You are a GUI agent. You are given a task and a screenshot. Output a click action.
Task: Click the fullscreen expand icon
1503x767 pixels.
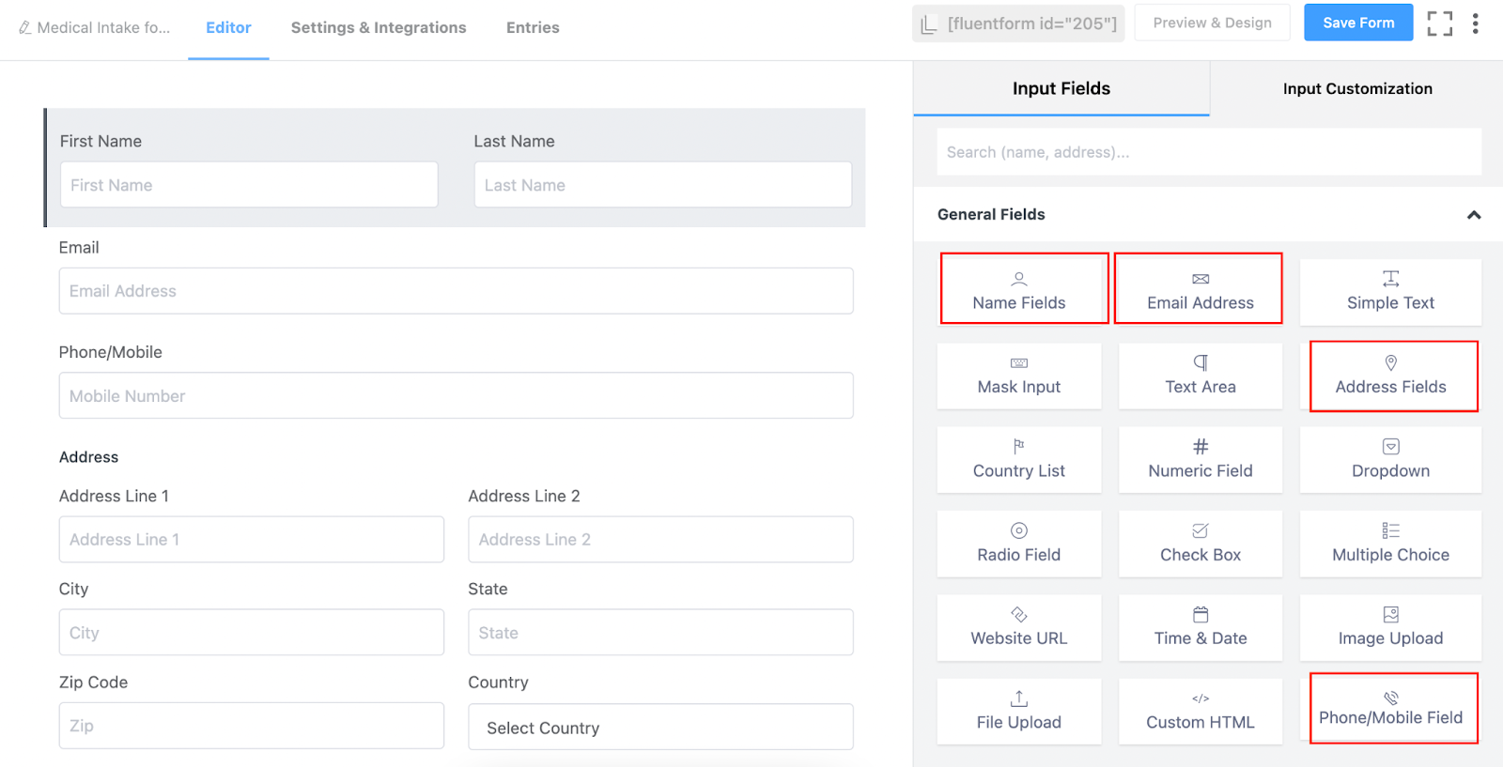click(1439, 23)
